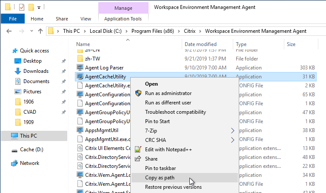326x193 pixels.
Task: Expand the 7-Zip submenu
Action: coord(185,131)
